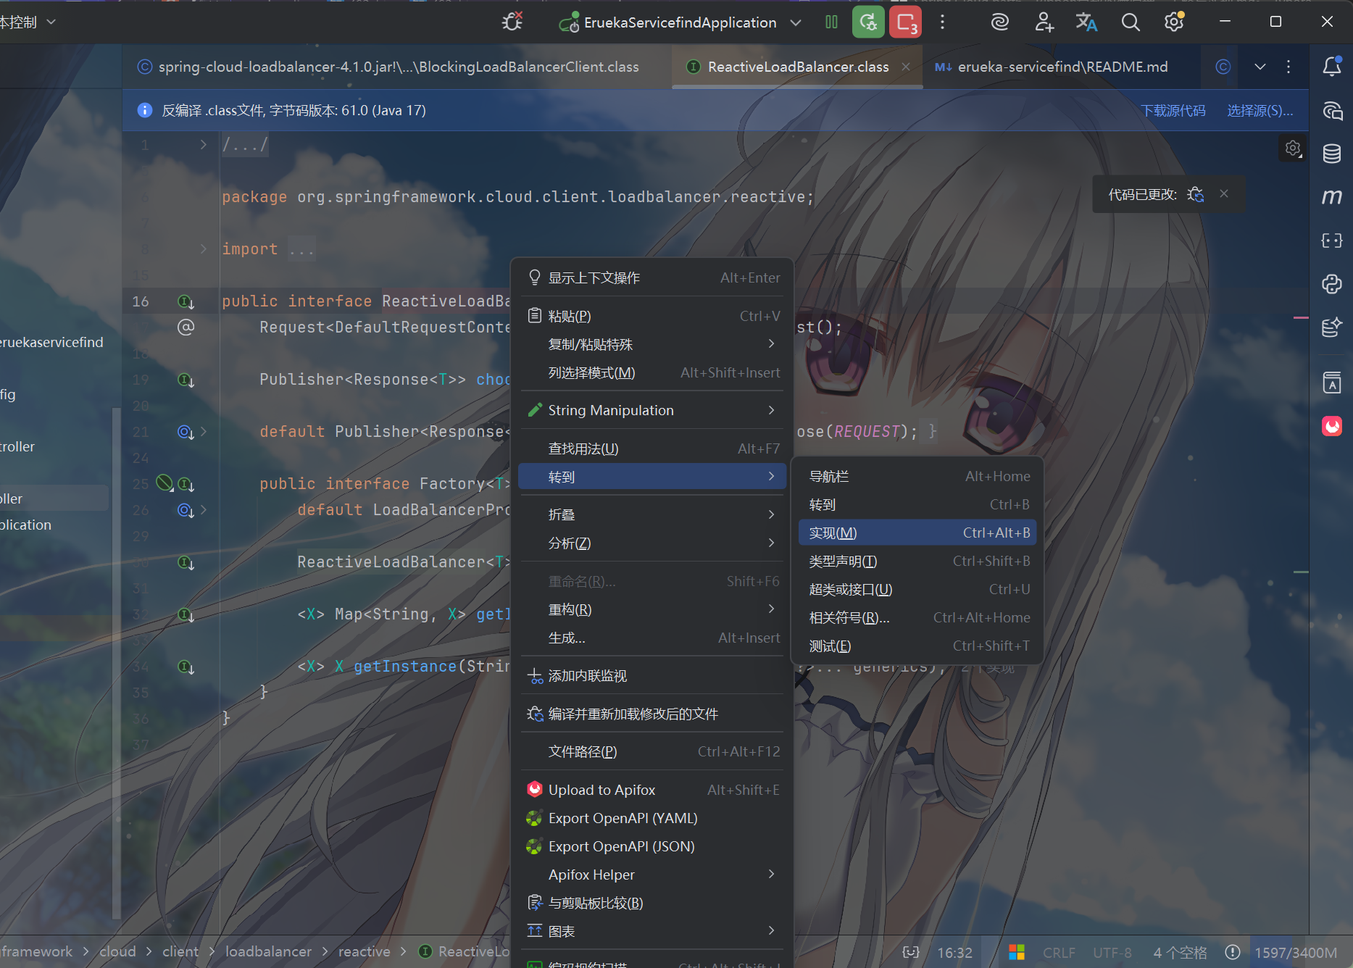The width and height of the screenshot is (1353, 968).
Task: Open the AI assistant spiral icon
Action: coord(1000,22)
